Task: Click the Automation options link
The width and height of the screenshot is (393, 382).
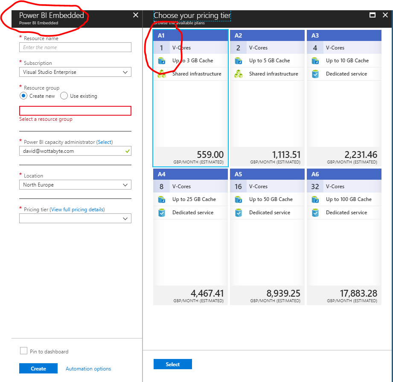Action: click(88, 368)
